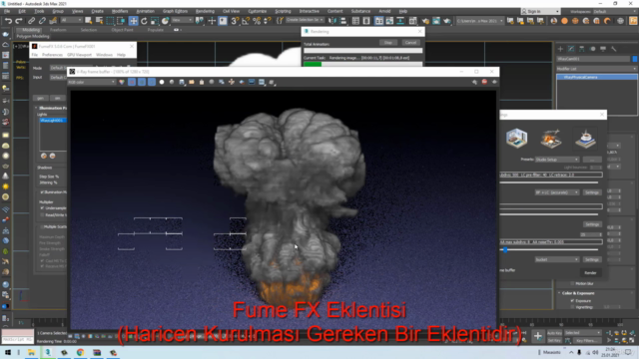The image size is (639, 359).
Task: Activate Select and Place tool
Action: click(165, 21)
